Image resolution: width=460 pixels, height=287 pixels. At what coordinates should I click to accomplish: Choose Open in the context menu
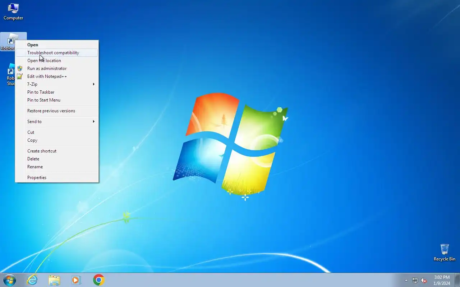pyautogui.click(x=57, y=45)
